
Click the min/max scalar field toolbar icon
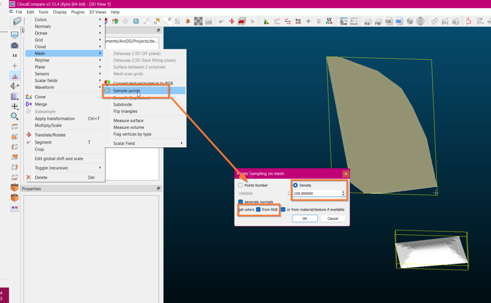(288, 21)
